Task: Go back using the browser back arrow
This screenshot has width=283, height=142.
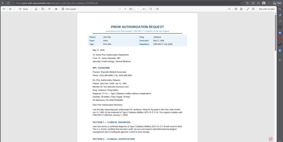Action: point(3,3)
